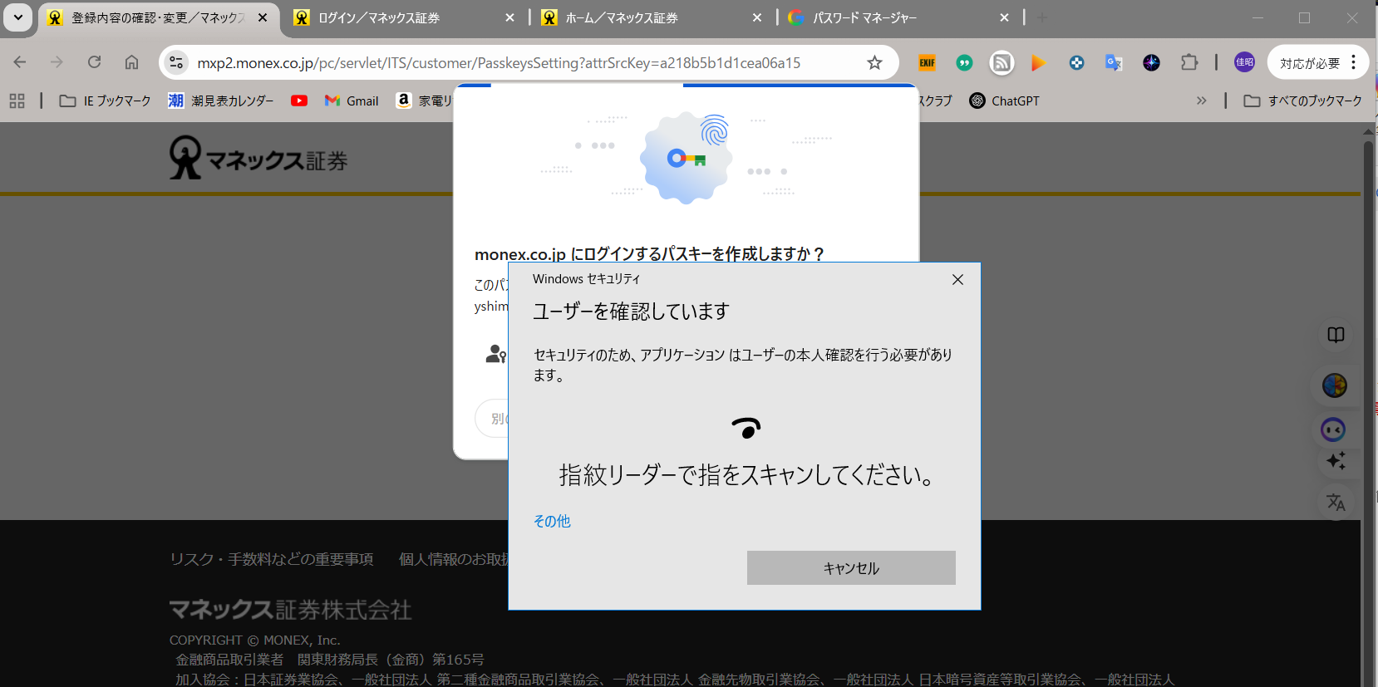Reload the current page
This screenshot has height=687, width=1378.
pyautogui.click(x=95, y=62)
